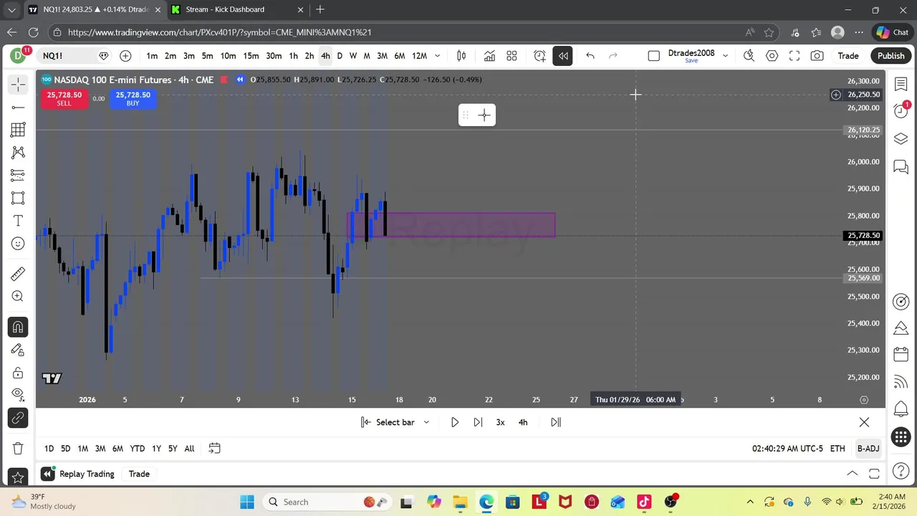Hide all drawings with eye icon

tap(18, 395)
